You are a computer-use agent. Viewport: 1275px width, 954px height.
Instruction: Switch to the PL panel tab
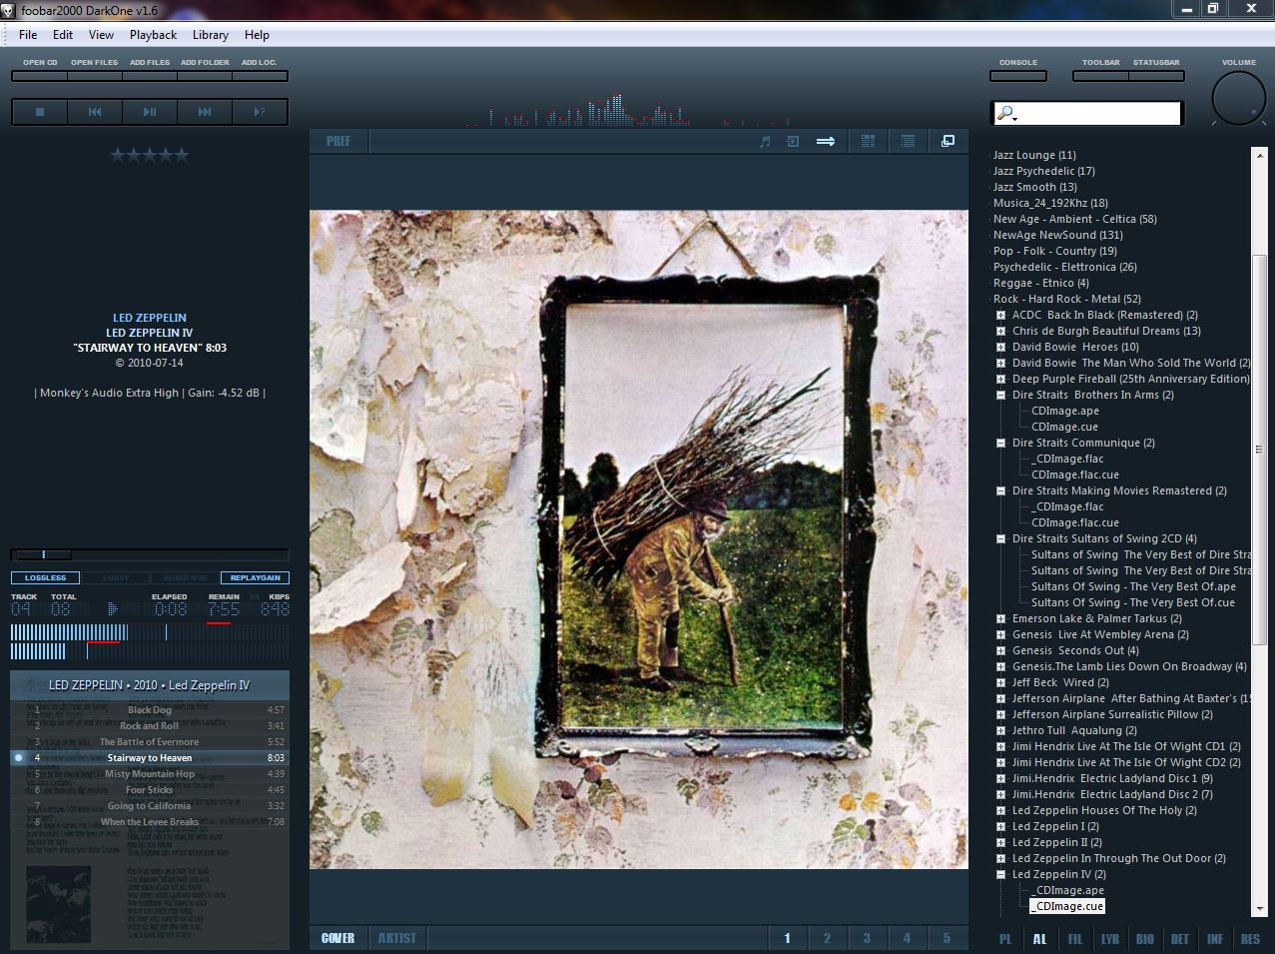coord(1005,939)
